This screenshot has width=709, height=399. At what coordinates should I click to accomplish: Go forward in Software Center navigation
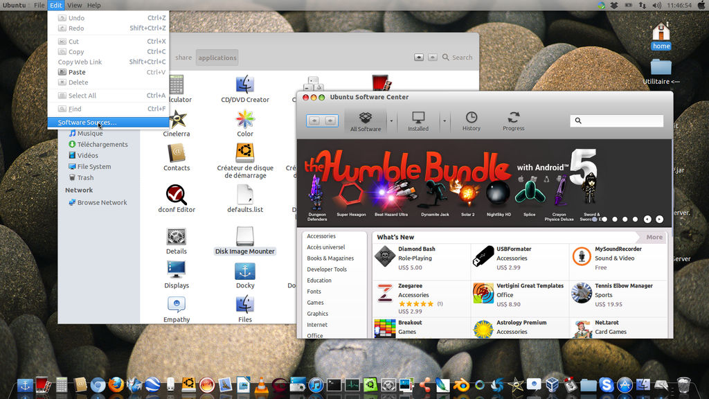tap(330, 121)
